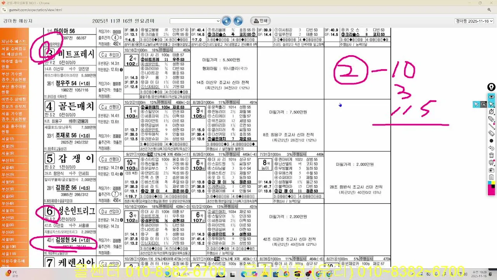Open 서울 출주마별 현황 link

[x=14, y=129]
